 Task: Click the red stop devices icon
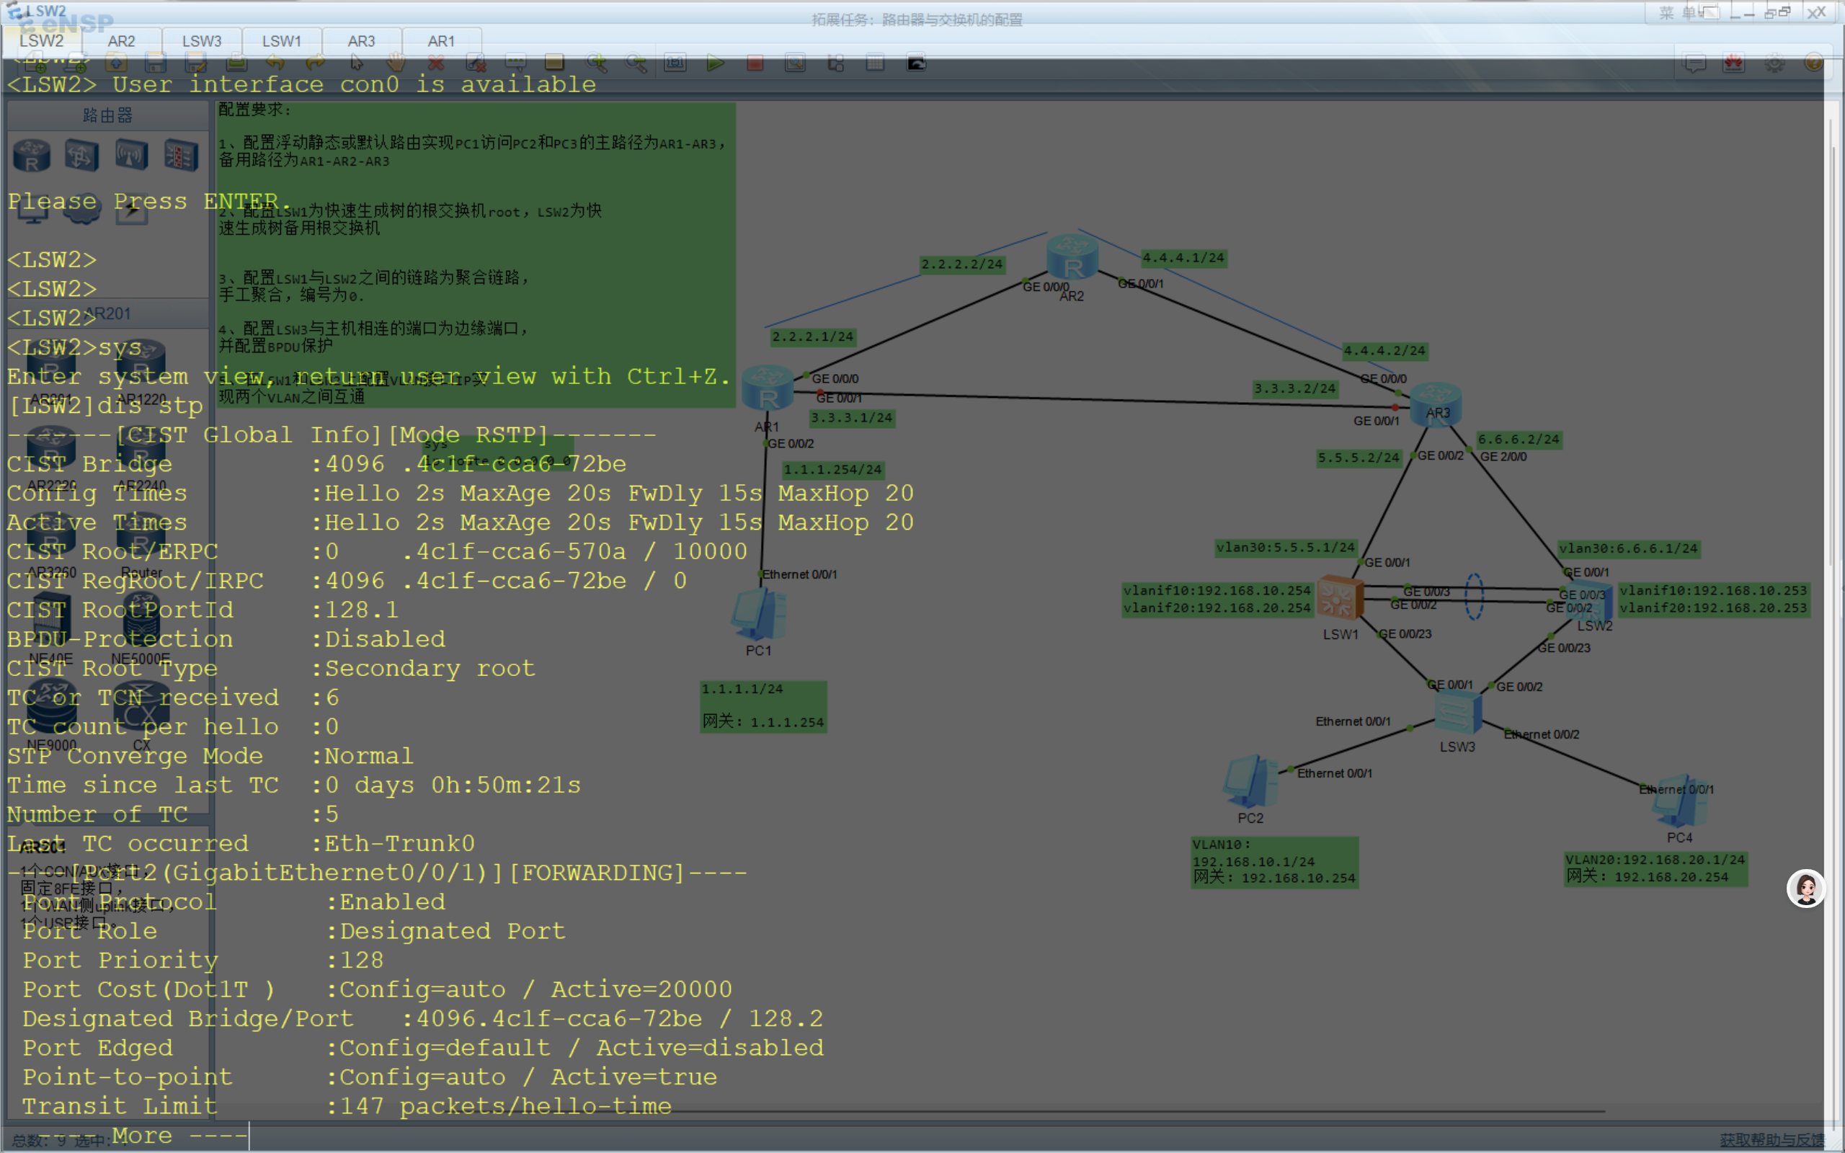(x=755, y=63)
